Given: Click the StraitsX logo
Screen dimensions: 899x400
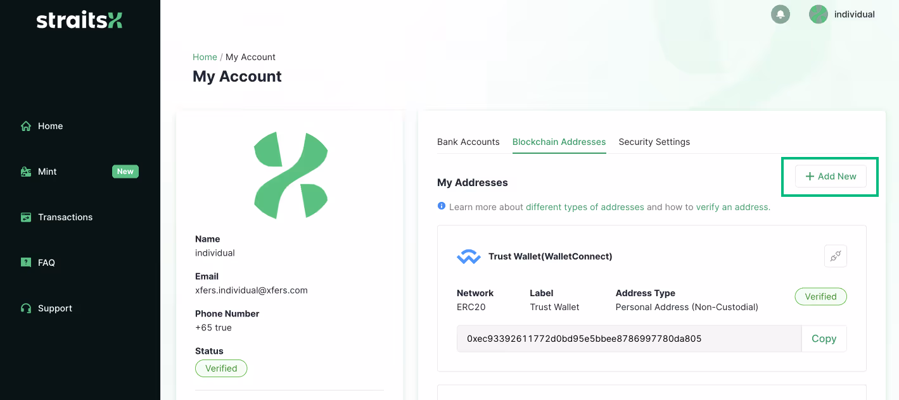Looking at the screenshot, I should coord(79,20).
